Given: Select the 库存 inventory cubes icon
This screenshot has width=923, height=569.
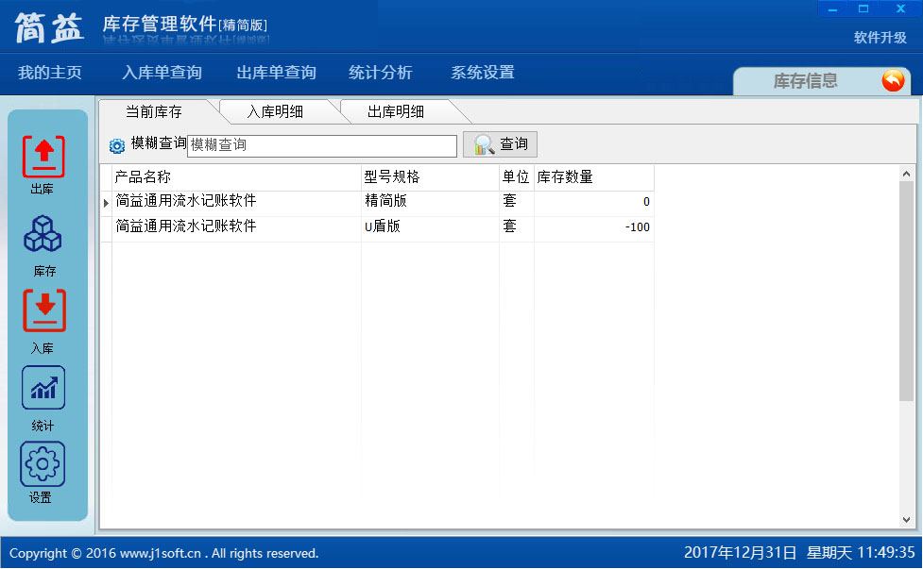Looking at the screenshot, I should click(43, 234).
